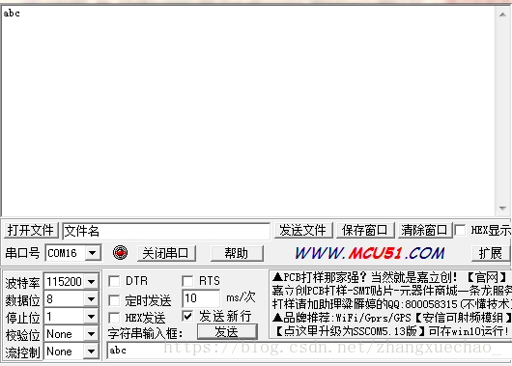Click the scroll up arrow in receive window
The width and height of the screenshot is (512, 366).
(x=502, y=14)
